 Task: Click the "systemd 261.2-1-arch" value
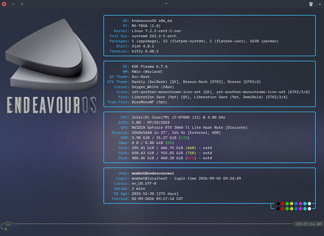point(154,36)
